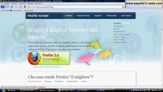Click the Reload page icon
The height and width of the screenshot is (92, 163).
tap(12, 7)
